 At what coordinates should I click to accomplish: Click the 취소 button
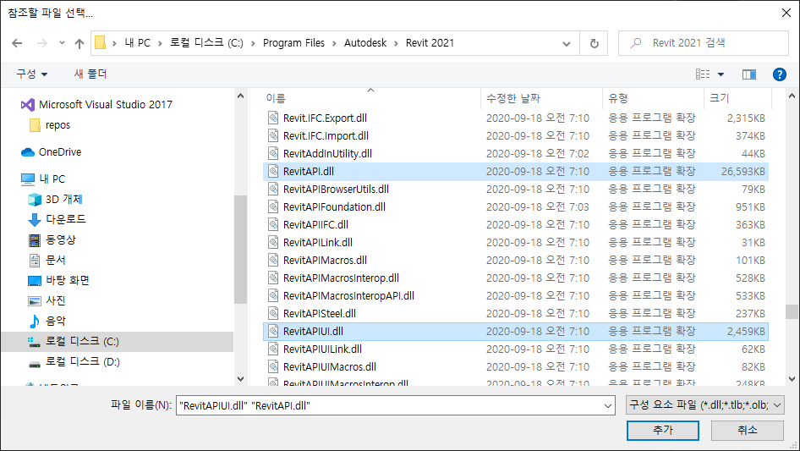click(748, 431)
